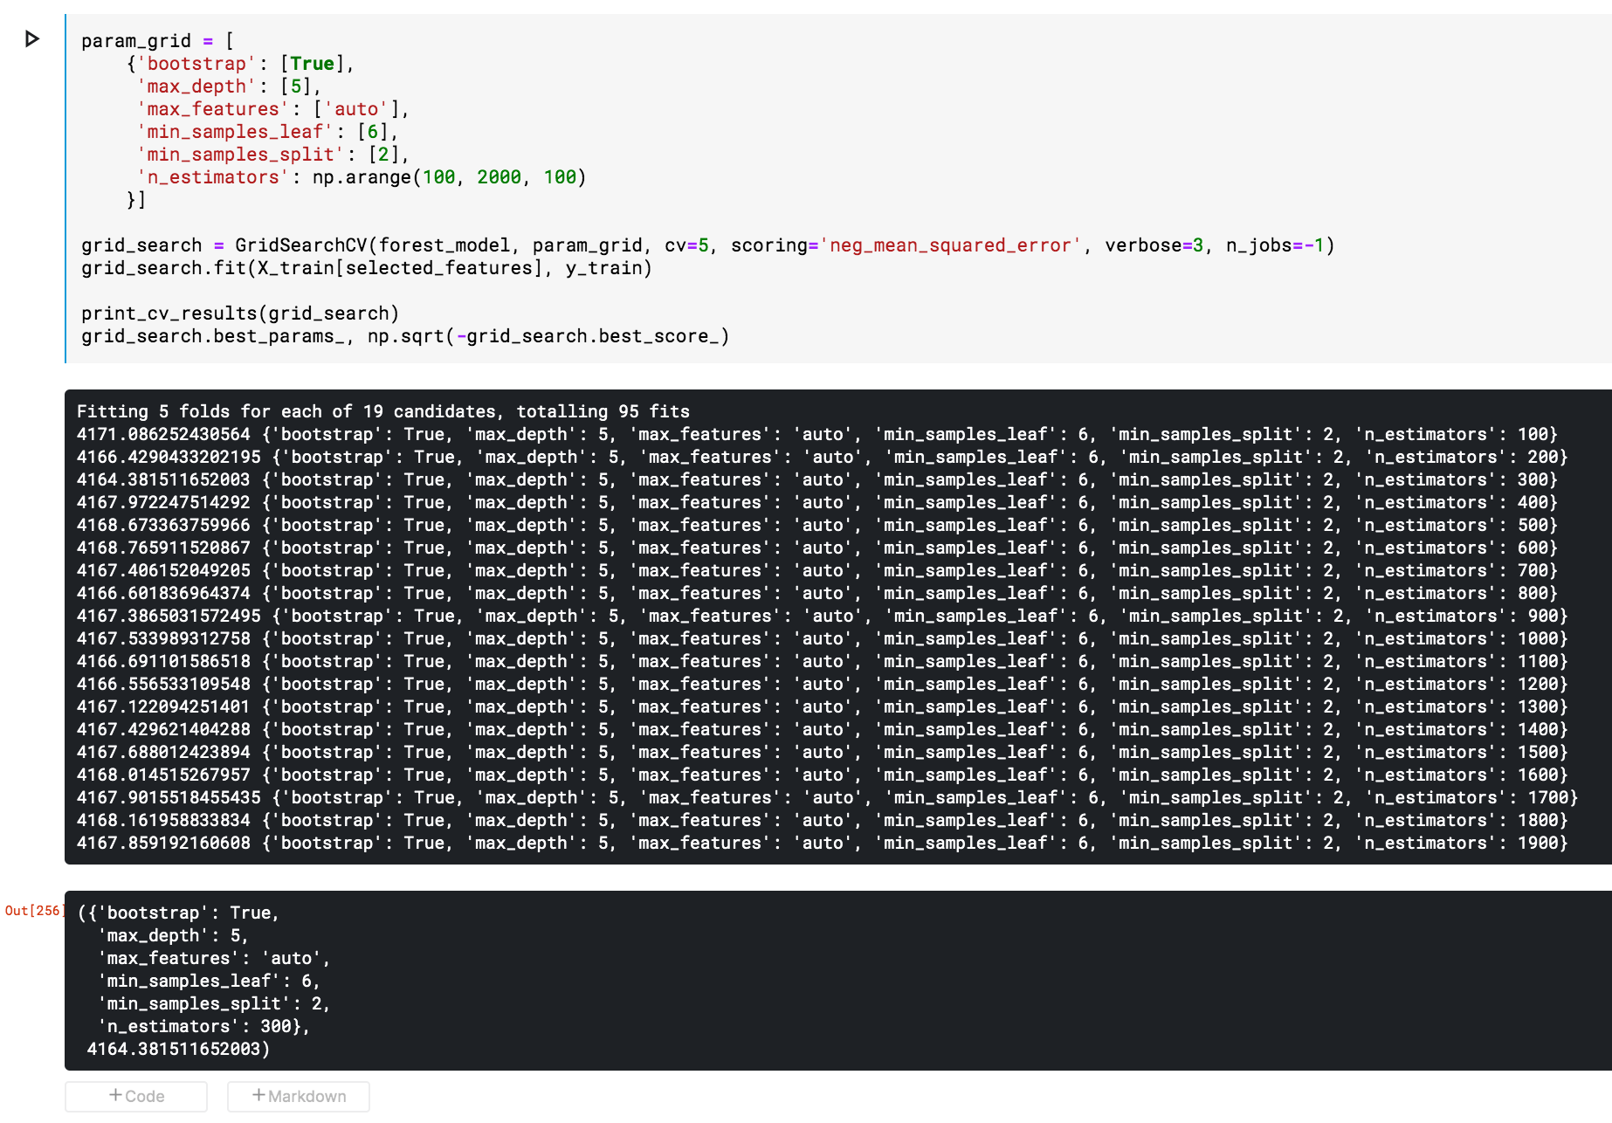This screenshot has width=1612, height=1123.
Task: Click the output row starting 4167.406152049205
Action: [x=817, y=570]
